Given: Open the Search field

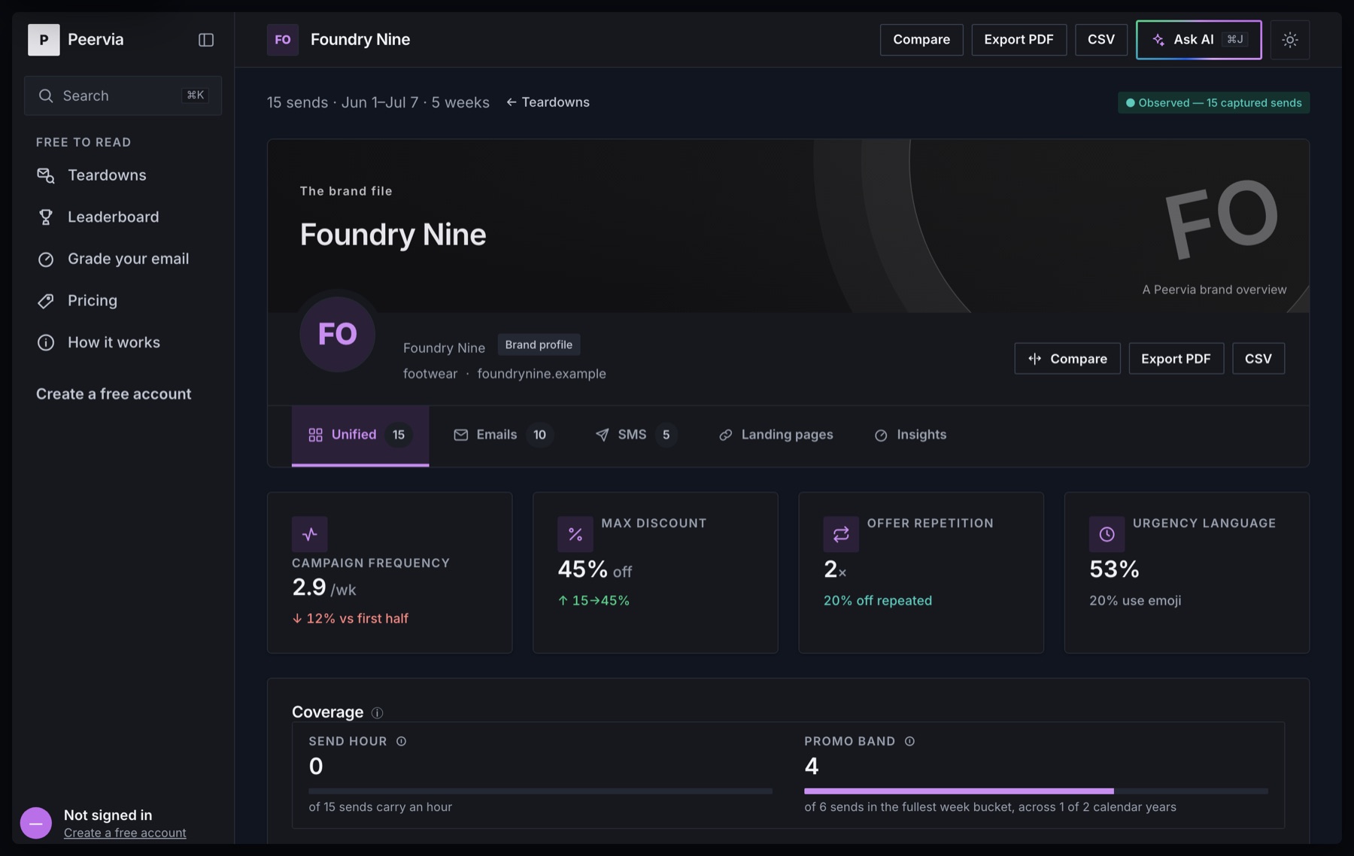Looking at the screenshot, I should coord(123,96).
